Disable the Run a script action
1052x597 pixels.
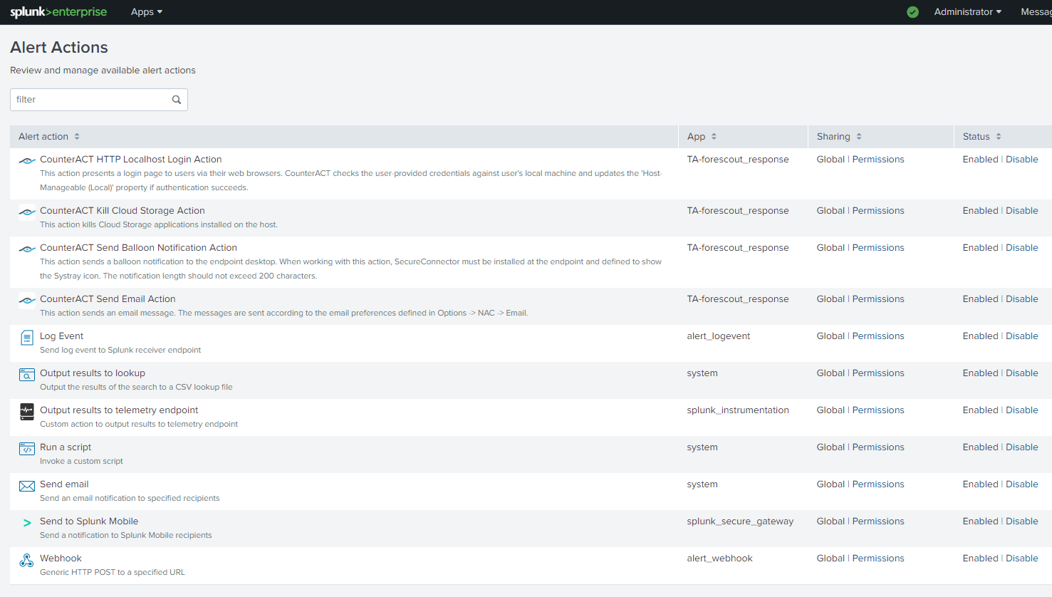[1022, 447]
